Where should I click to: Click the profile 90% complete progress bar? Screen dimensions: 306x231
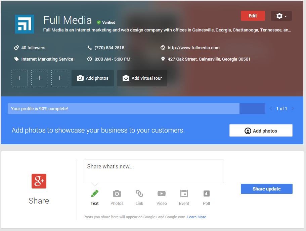pyautogui.click(x=136, y=108)
